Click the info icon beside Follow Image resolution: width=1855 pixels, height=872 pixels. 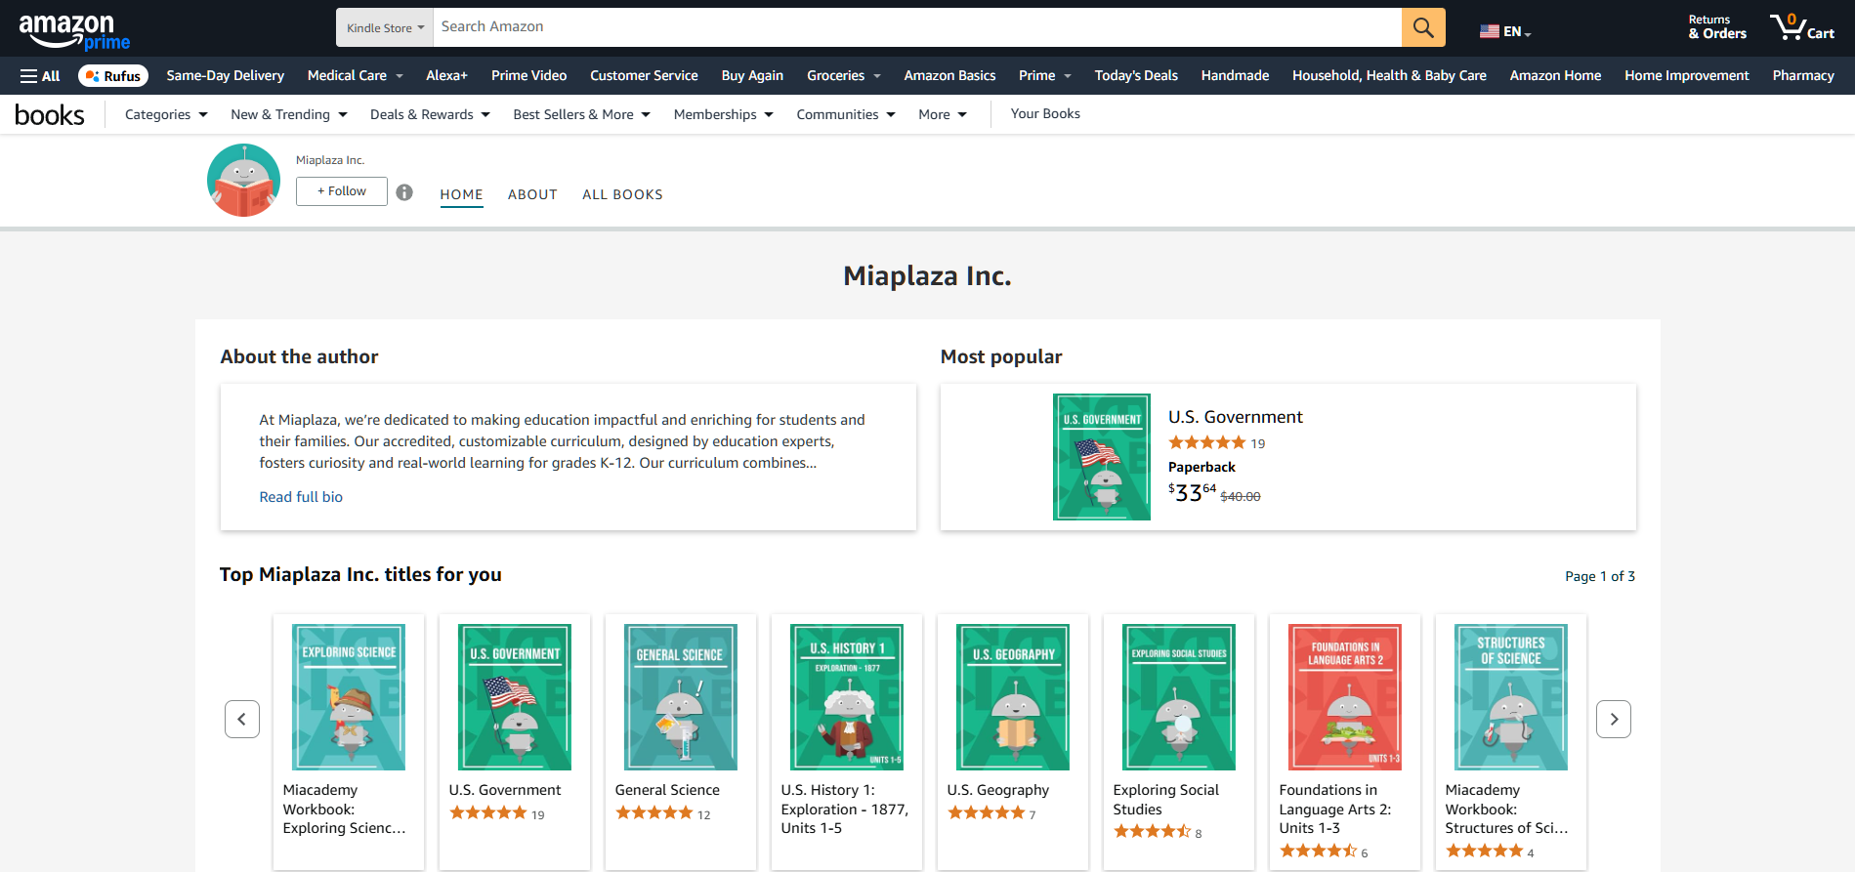tap(404, 192)
